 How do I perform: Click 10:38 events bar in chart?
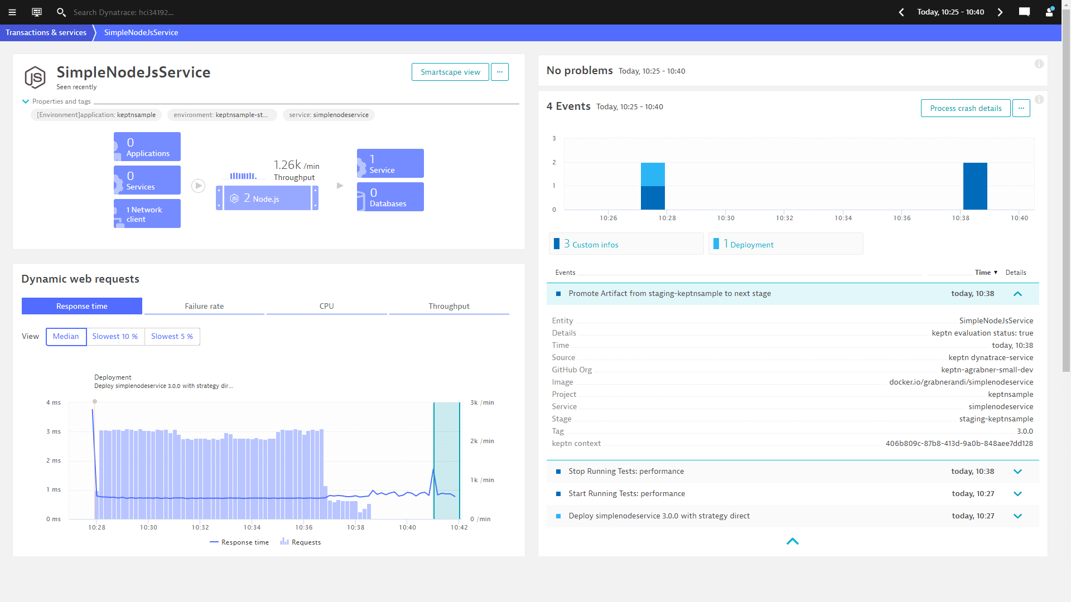pyautogui.click(x=975, y=186)
